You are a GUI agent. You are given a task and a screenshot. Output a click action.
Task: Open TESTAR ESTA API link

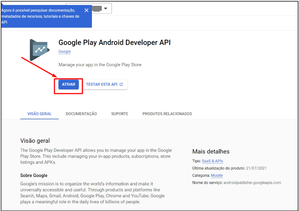coord(105,84)
